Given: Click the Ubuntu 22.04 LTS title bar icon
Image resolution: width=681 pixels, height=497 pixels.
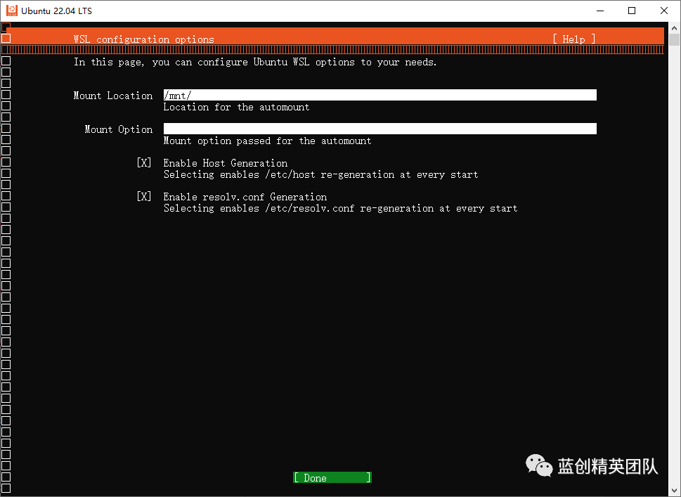Looking at the screenshot, I should click(12, 11).
